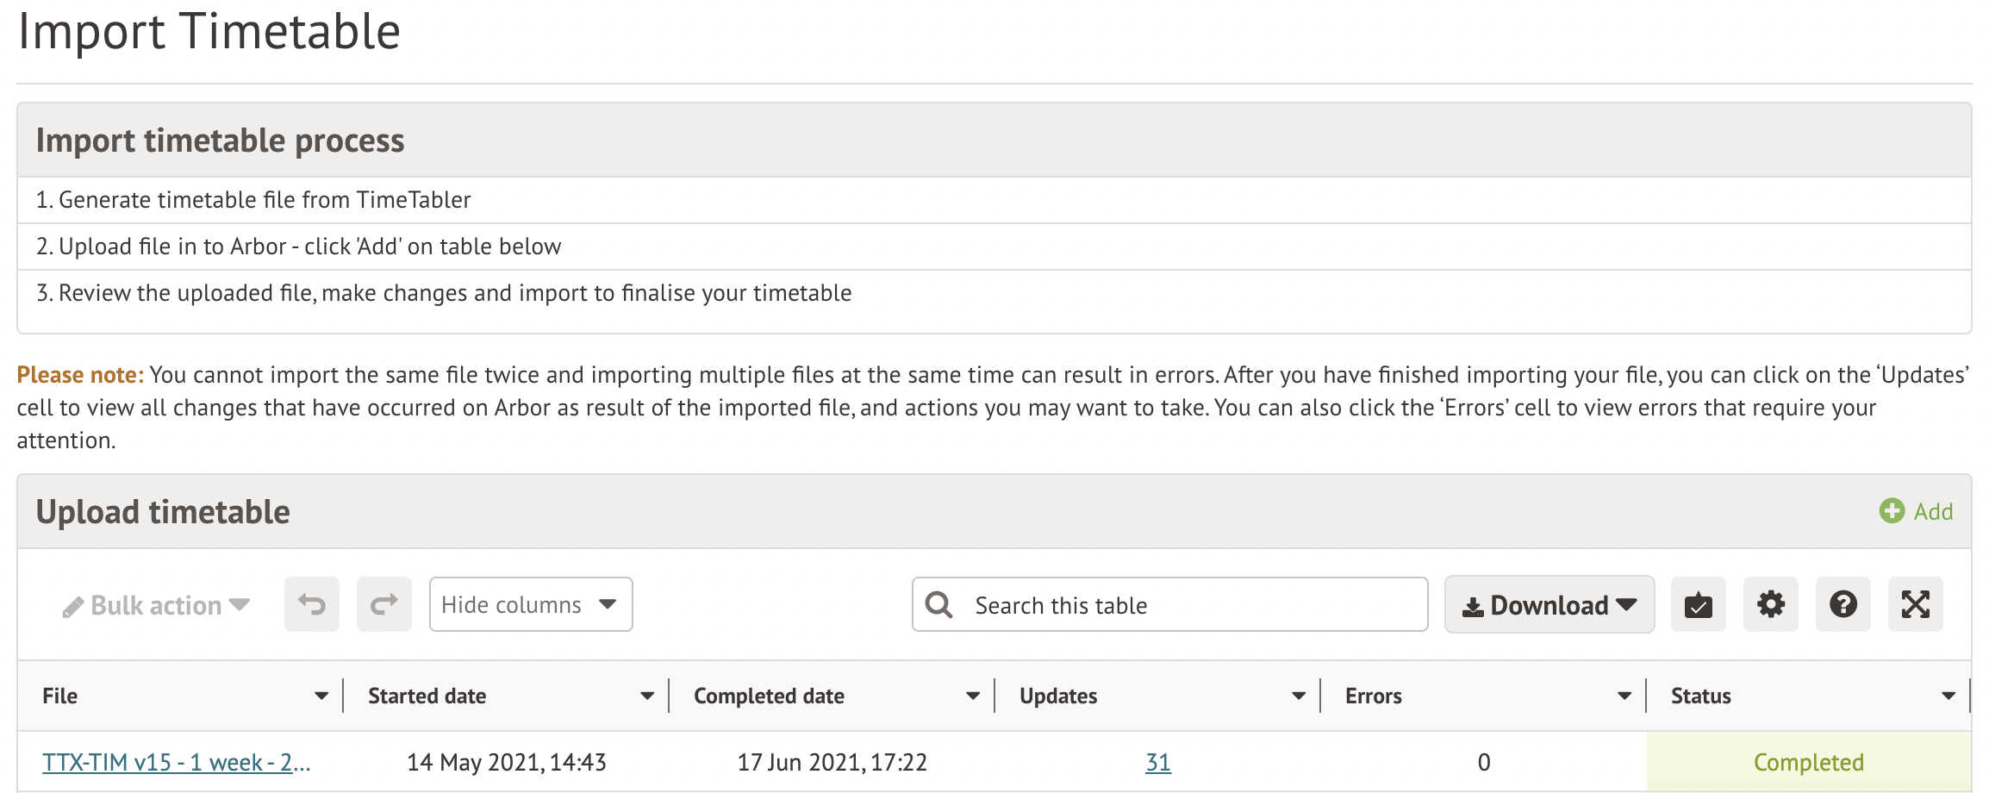Click the Search this table field
1989x793 pixels.
point(1189,605)
